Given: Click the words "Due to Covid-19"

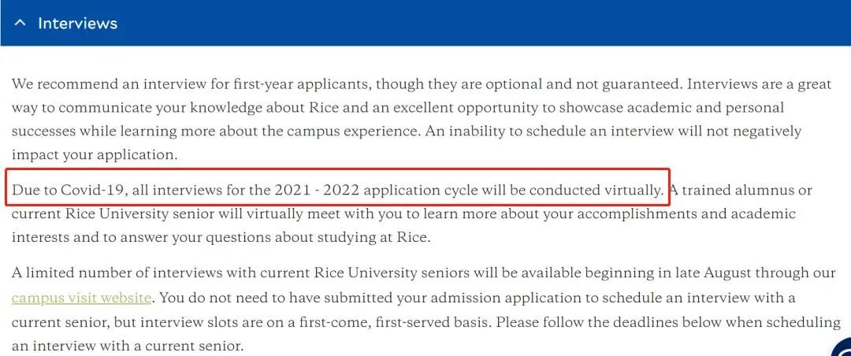Looking at the screenshot, I should tap(68, 190).
